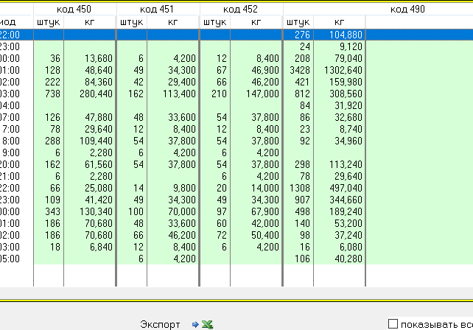Select the код 450 column group header
473x330 pixels.
(74, 9)
